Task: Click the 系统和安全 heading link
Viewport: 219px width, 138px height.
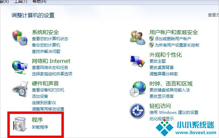Action: (45, 32)
